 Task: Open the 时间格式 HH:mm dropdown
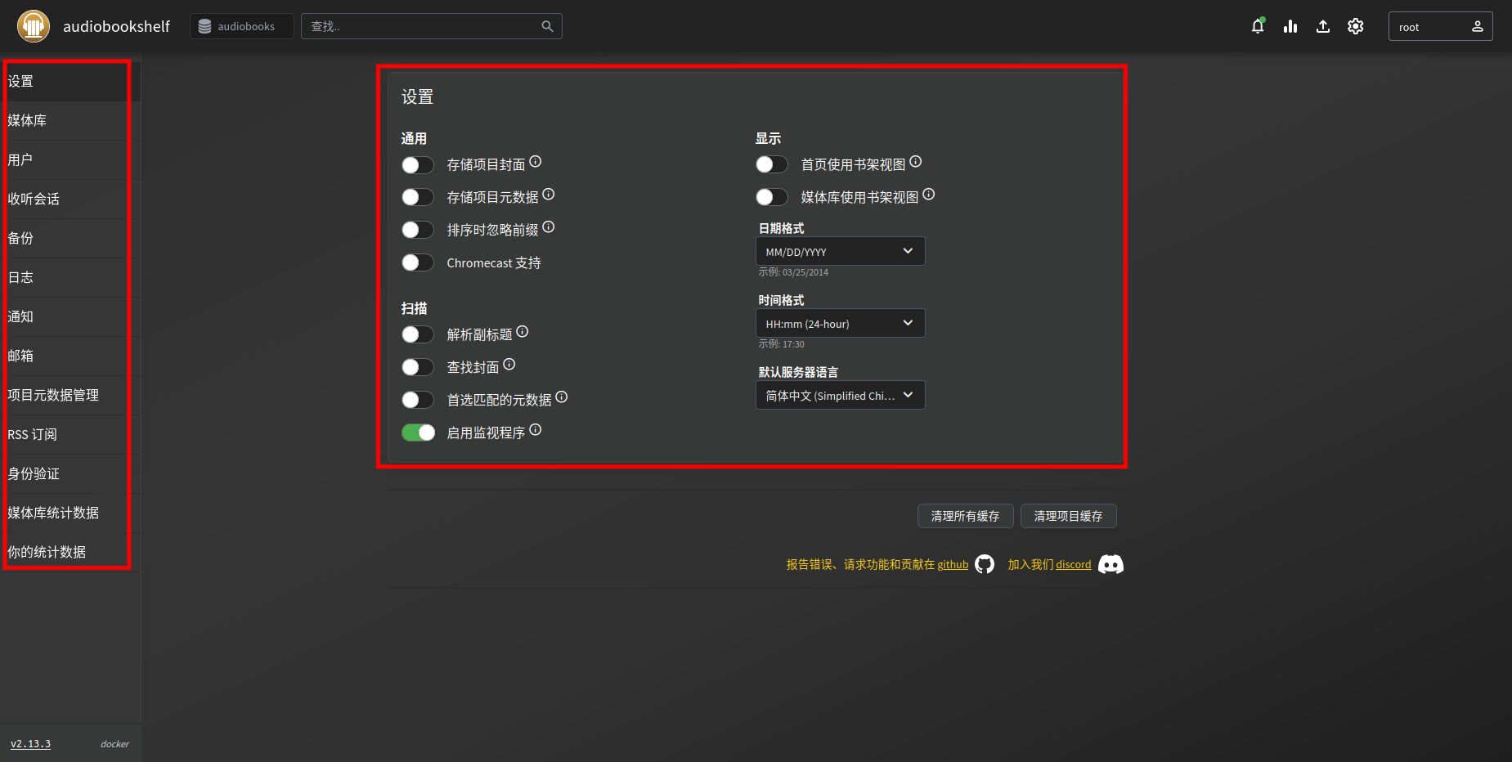pos(841,323)
